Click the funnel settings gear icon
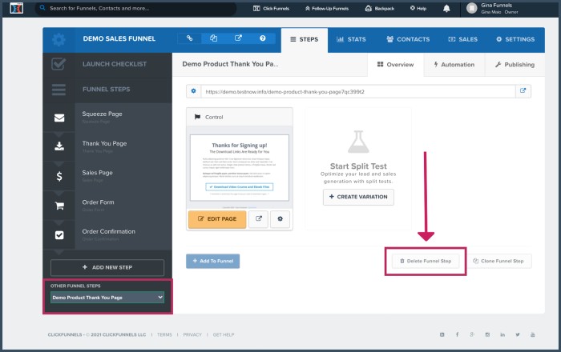The image size is (561, 352). (x=59, y=39)
